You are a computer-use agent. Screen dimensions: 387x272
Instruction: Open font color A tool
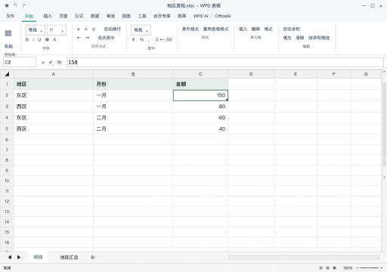54,40
